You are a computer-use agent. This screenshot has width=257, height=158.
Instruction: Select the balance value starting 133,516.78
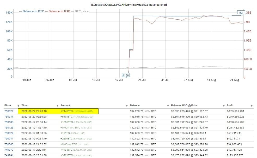(143, 117)
